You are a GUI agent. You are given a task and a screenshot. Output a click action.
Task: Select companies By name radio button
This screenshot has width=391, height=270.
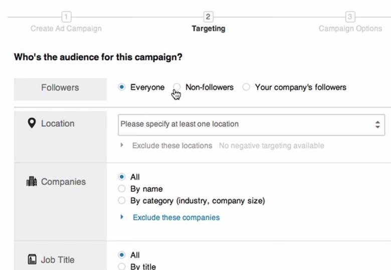pyautogui.click(x=121, y=189)
